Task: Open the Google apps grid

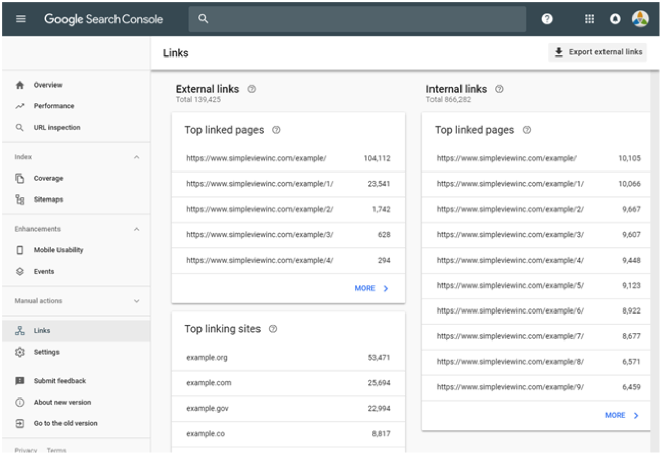Action: click(x=589, y=19)
